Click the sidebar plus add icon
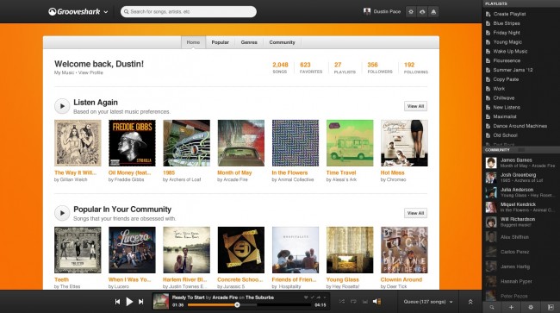This screenshot has height=313, width=560. (x=511, y=307)
